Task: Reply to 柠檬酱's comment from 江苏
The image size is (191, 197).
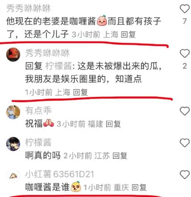Action: (x=120, y=156)
